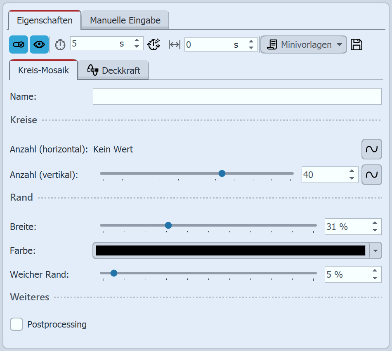Select the Kreis-Mosaik tab
Viewport: 392px width, 351px height.
coord(43,70)
